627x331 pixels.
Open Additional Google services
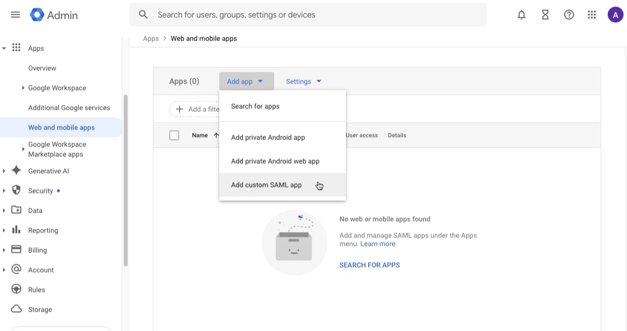(69, 107)
